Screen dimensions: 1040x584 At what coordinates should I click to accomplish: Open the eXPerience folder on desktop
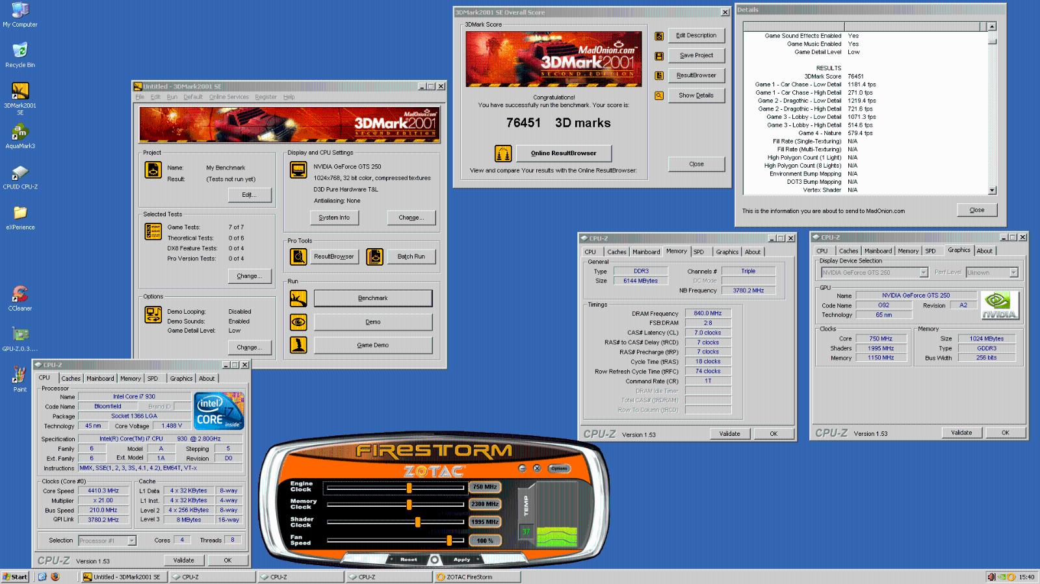click(x=20, y=213)
